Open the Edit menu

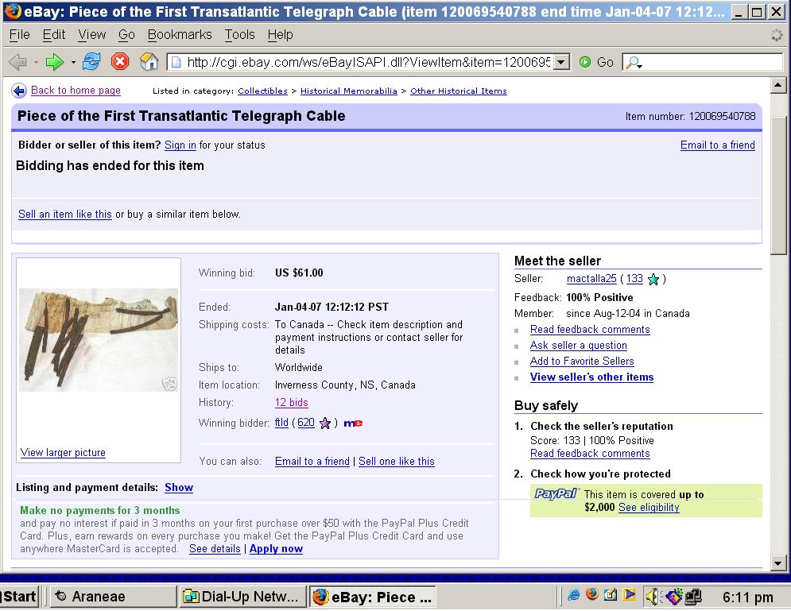click(54, 35)
